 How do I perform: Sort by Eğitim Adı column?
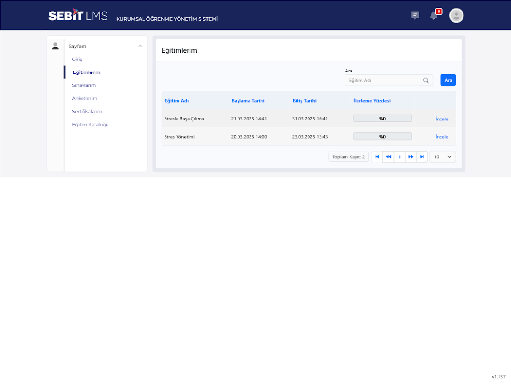[x=177, y=101]
